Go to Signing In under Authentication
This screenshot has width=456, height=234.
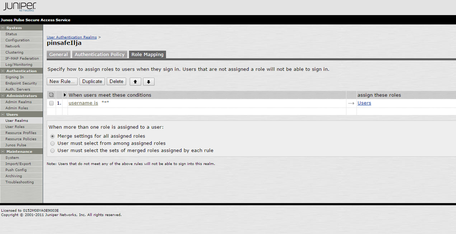coord(15,77)
